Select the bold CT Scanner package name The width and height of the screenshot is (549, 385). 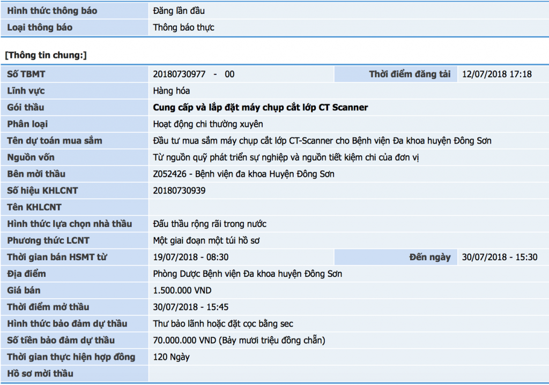pos(260,107)
